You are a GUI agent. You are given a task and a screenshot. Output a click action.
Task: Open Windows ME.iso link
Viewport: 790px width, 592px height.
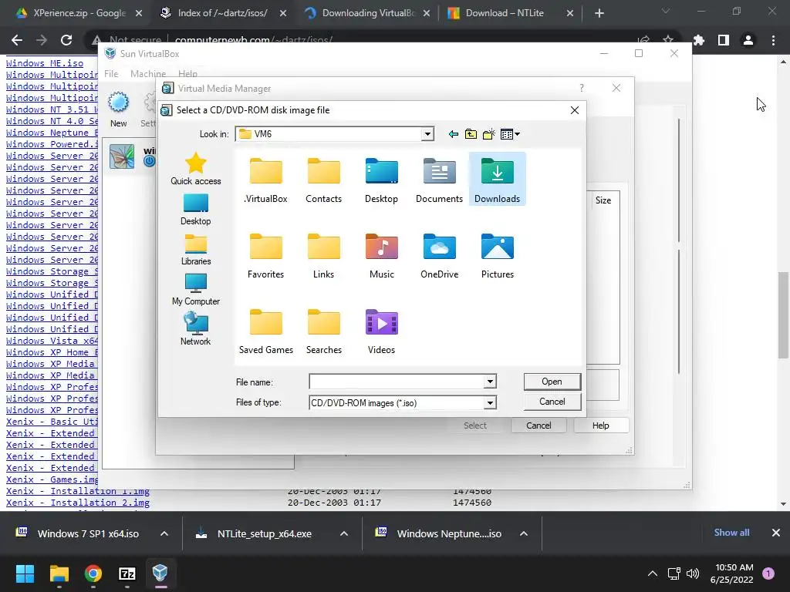click(44, 63)
